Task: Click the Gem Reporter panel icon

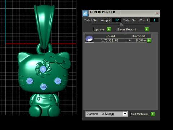Action: click(x=85, y=13)
